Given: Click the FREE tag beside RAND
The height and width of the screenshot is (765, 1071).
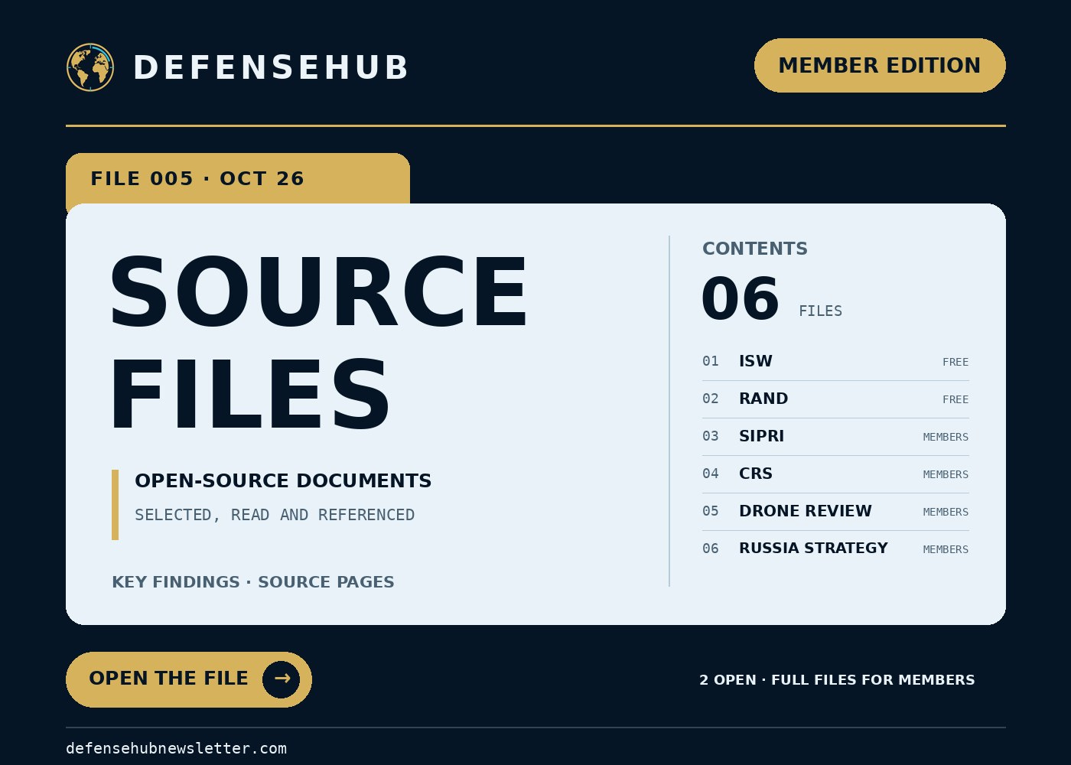Looking at the screenshot, I should (955, 399).
